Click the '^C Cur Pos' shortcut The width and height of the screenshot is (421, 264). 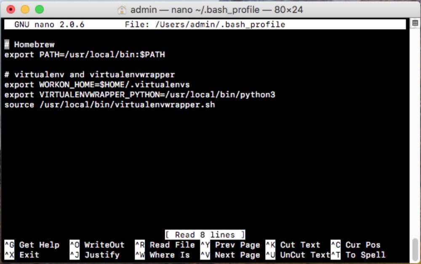pyautogui.click(x=355, y=245)
